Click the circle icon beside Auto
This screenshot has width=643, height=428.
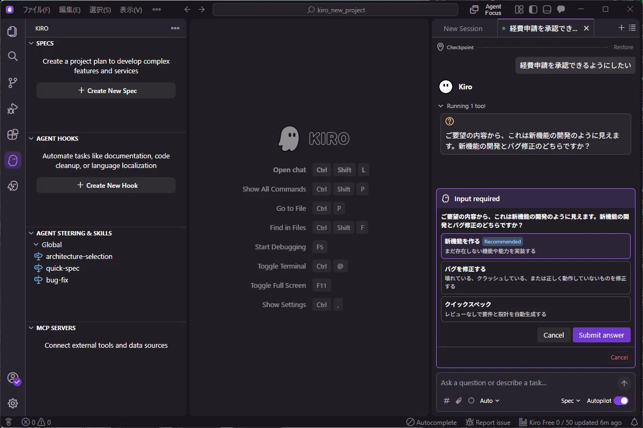click(471, 401)
